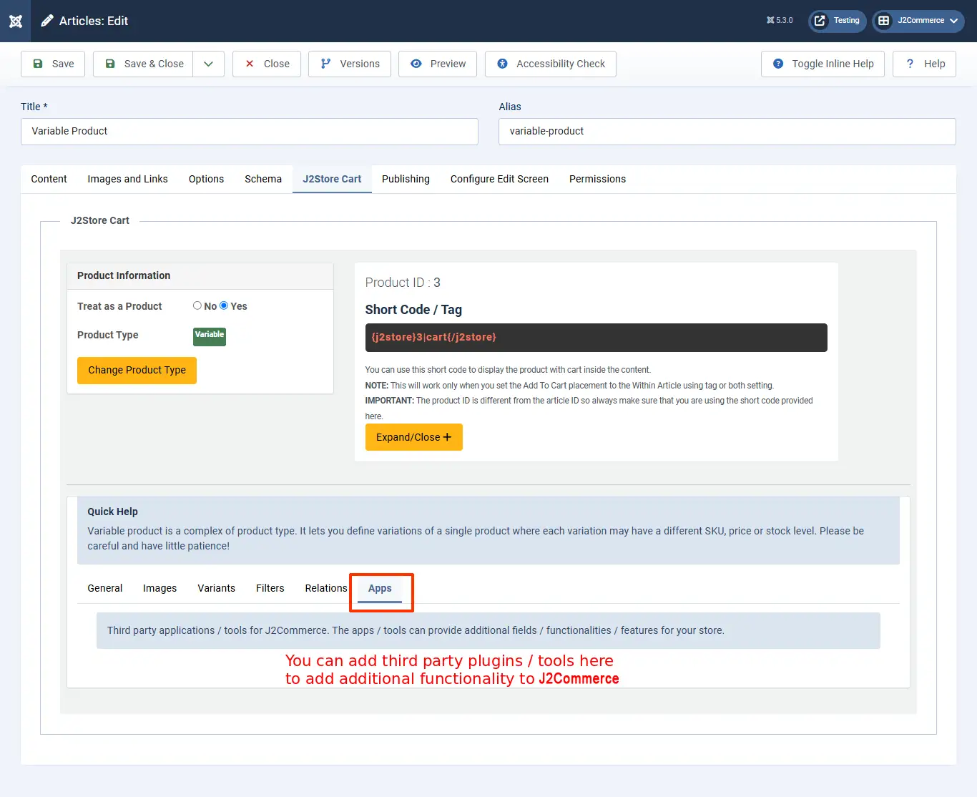Run the Accessibility Check

[551, 64]
